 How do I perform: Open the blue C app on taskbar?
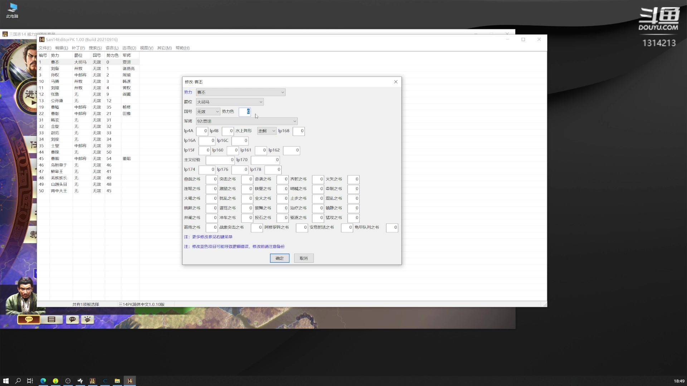[x=105, y=381]
